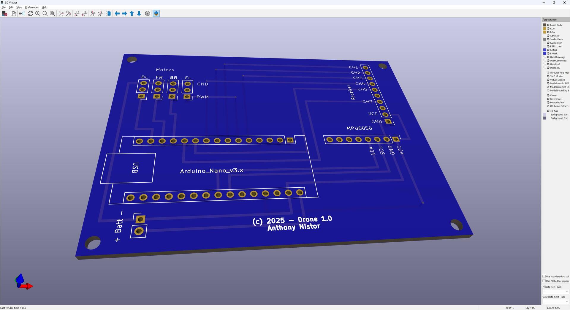Rotate X clockwise using first X rotation icon
The image size is (570, 310).
pos(61,13)
